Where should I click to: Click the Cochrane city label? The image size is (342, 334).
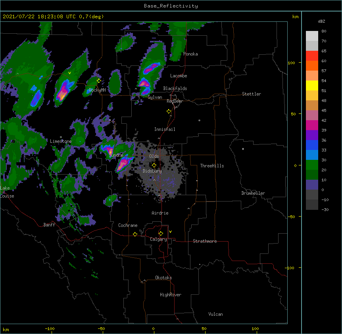[x=128, y=225]
